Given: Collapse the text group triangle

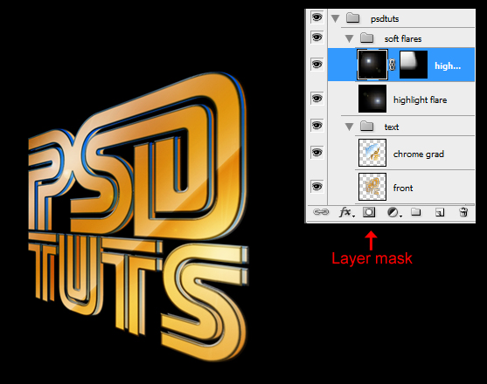Looking at the screenshot, I should coord(350,127).
